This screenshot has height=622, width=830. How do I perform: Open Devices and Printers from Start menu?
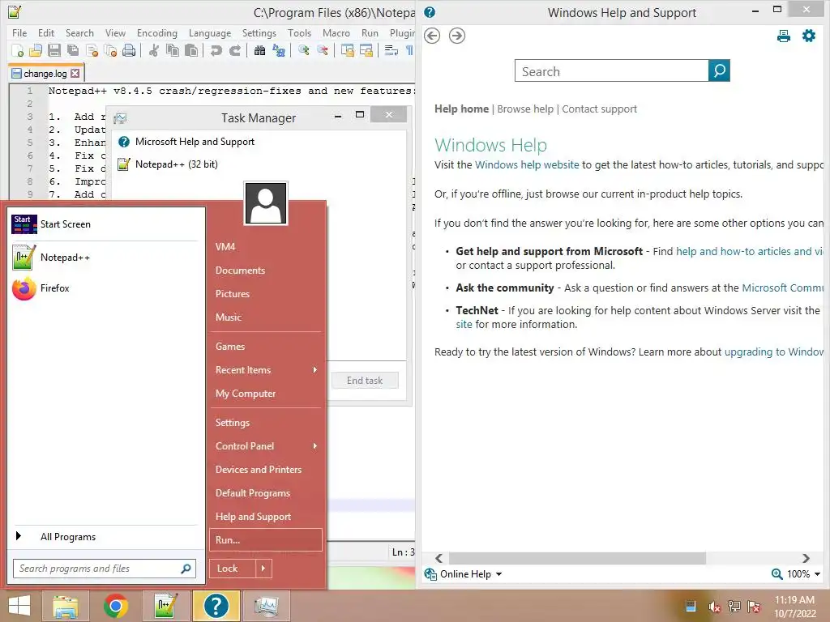click(x=259, y=470)
